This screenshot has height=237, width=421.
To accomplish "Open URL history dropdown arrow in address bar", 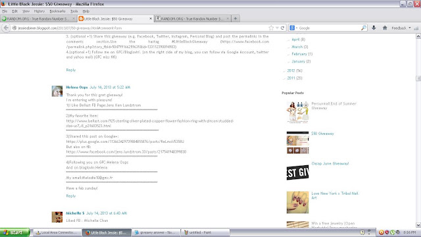I will coord(277,28).
